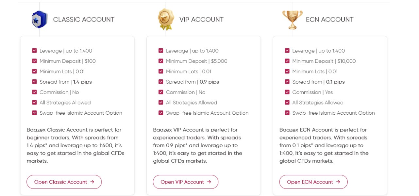419x196 pixels.
Task: Click the arrow in Open Classic Account button
Action: click(92, 182)
